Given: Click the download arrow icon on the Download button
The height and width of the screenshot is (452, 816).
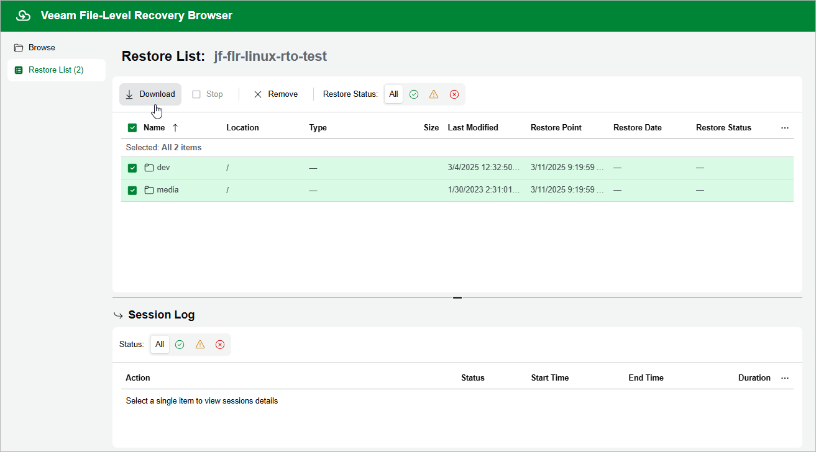Looking at the screenshot, I should 129,94.
